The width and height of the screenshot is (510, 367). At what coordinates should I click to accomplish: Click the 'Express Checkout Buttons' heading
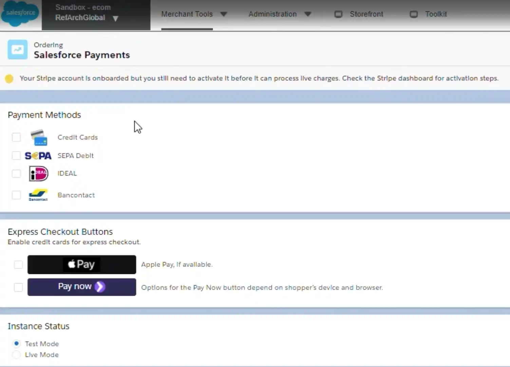pyautogui.click(x=60, y=232)
